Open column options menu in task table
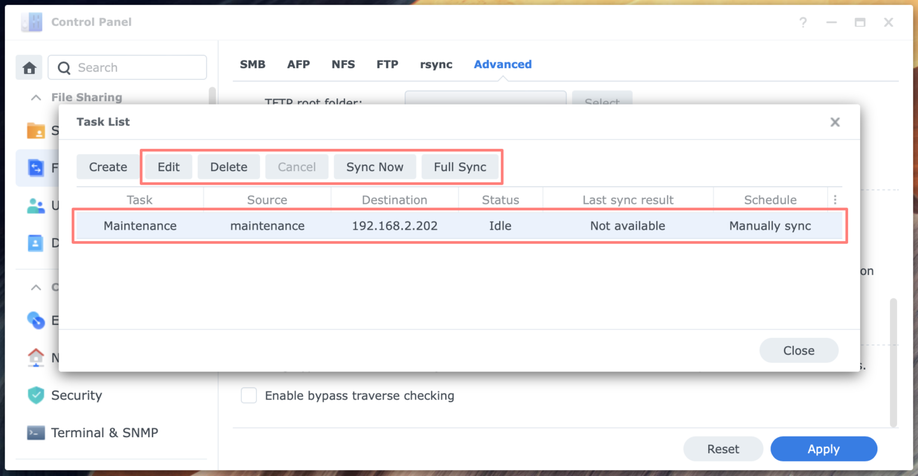This screenshot has width=918, height=476. coord(835,200)
